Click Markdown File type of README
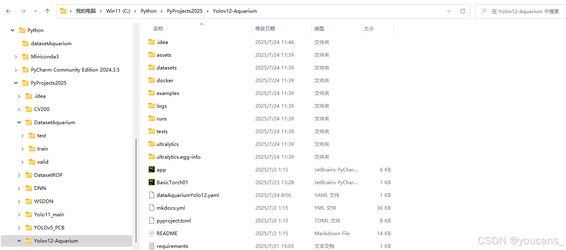566x250 pixels. [332, 233]
